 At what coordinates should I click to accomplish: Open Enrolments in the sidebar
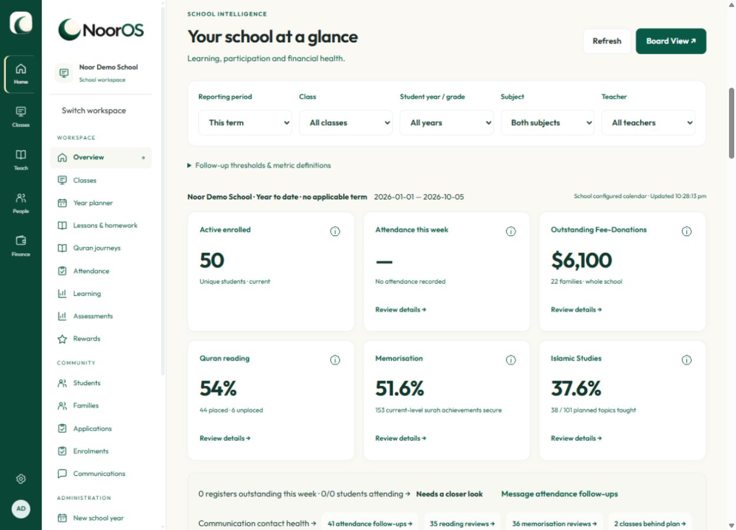pos(101,451)
